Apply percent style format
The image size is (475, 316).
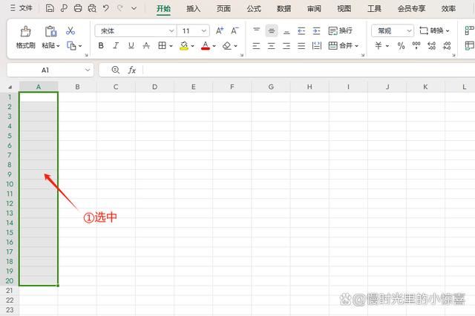tap(401, 46)
